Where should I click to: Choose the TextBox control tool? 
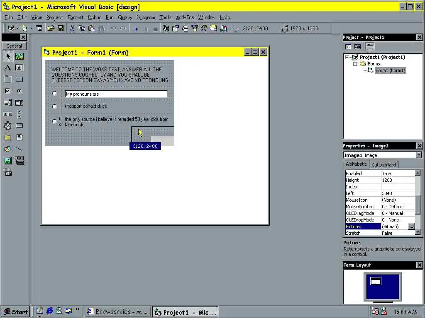click(19, 67)
